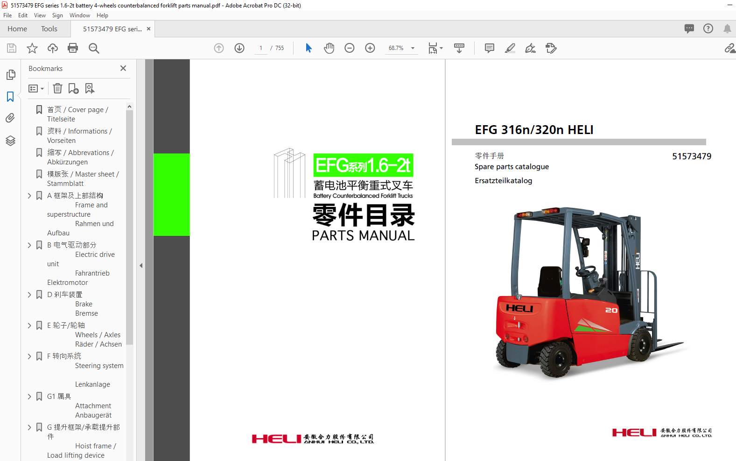
Task: Open the View menu
Action: 40,15
